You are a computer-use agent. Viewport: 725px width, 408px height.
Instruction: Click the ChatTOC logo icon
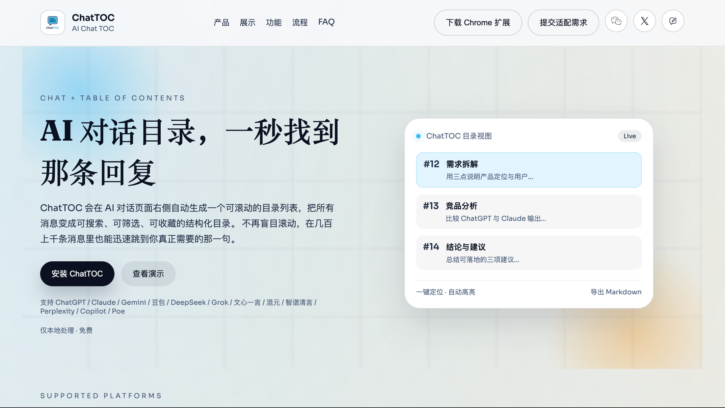point(53,22)
